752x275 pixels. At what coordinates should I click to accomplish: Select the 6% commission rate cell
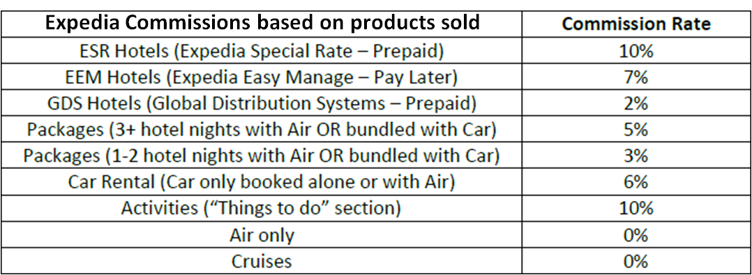[636, 182]
